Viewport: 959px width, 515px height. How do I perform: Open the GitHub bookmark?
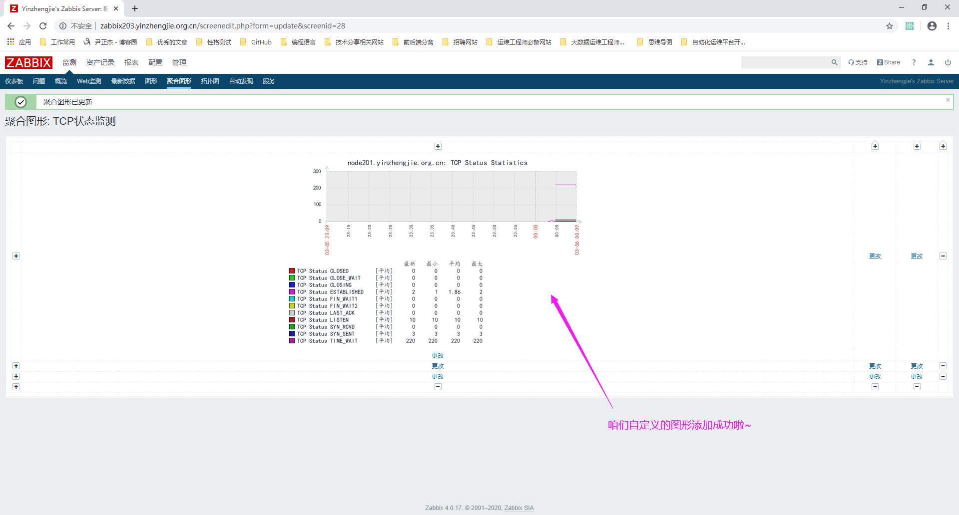click(x=256, y=42)
